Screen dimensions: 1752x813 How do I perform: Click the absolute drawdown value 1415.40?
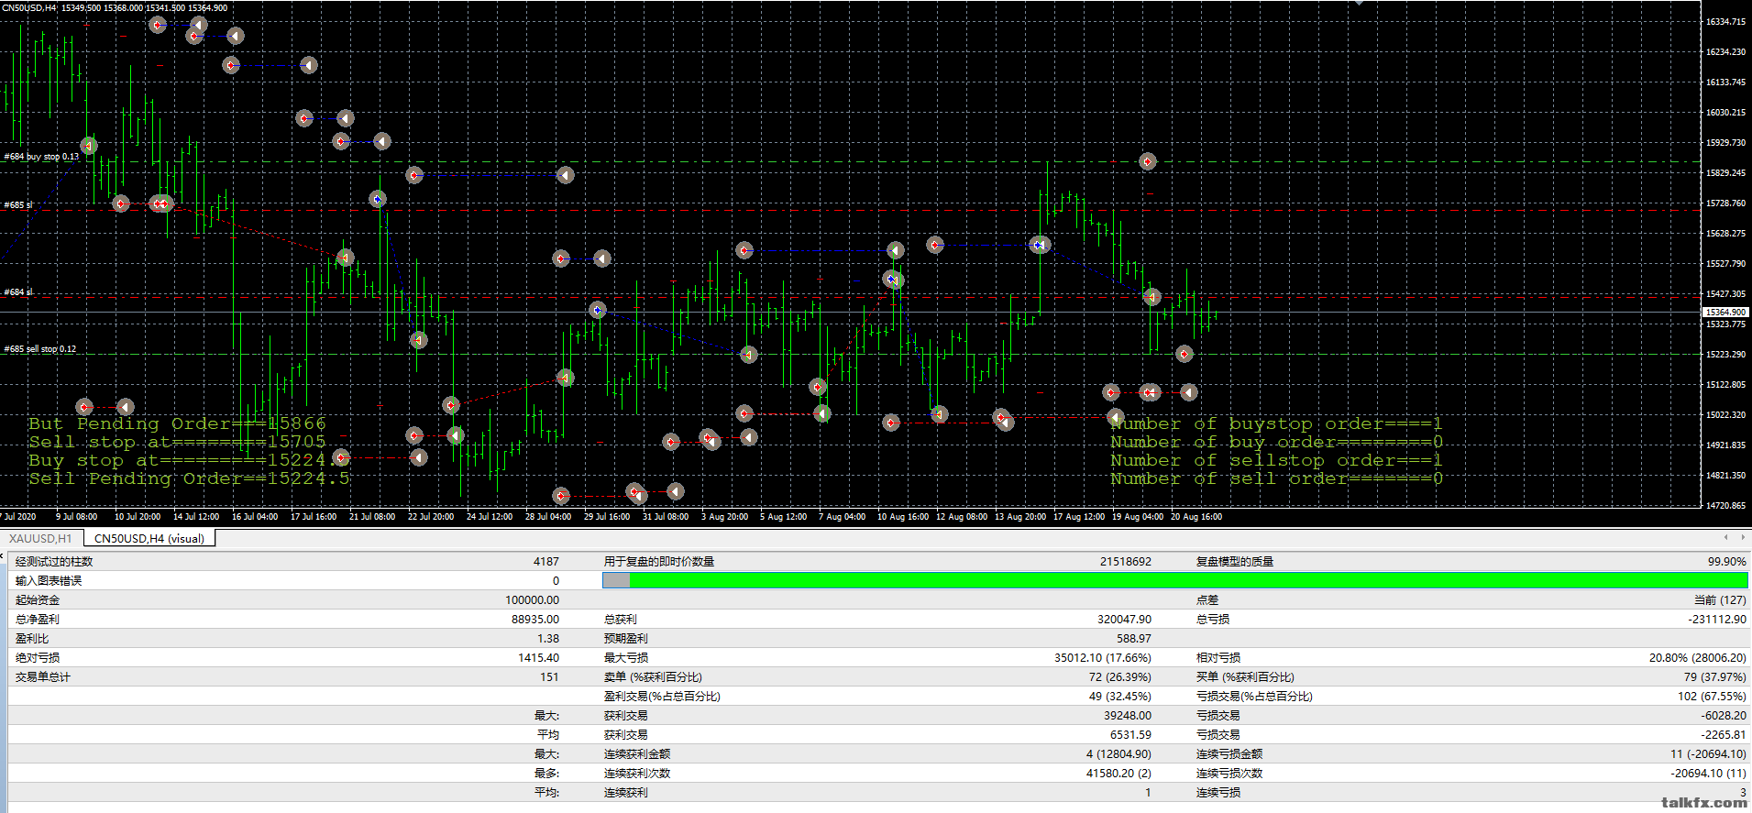coord(539,657)
